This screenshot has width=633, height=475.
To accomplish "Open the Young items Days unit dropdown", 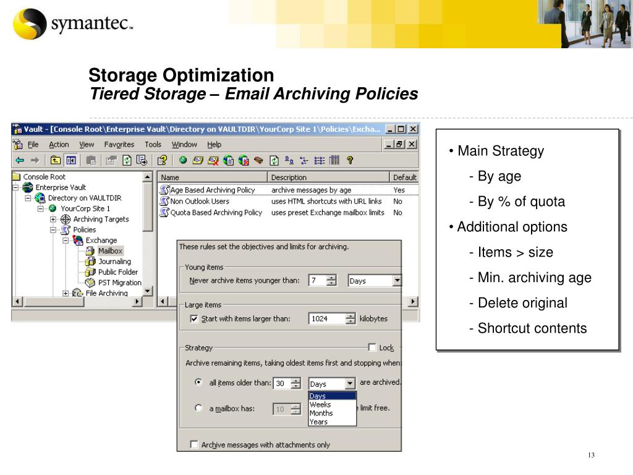I will point(397,280).
